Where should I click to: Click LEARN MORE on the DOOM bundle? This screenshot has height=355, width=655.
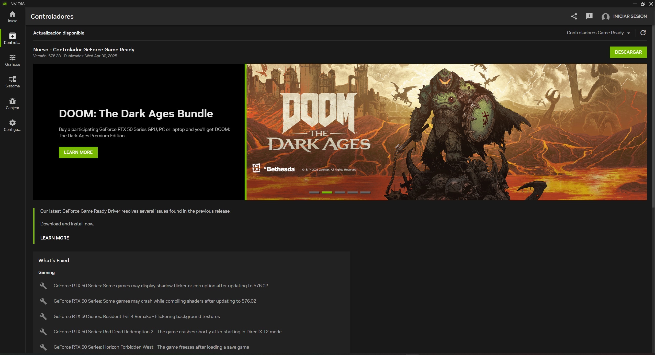click(78, 152)
